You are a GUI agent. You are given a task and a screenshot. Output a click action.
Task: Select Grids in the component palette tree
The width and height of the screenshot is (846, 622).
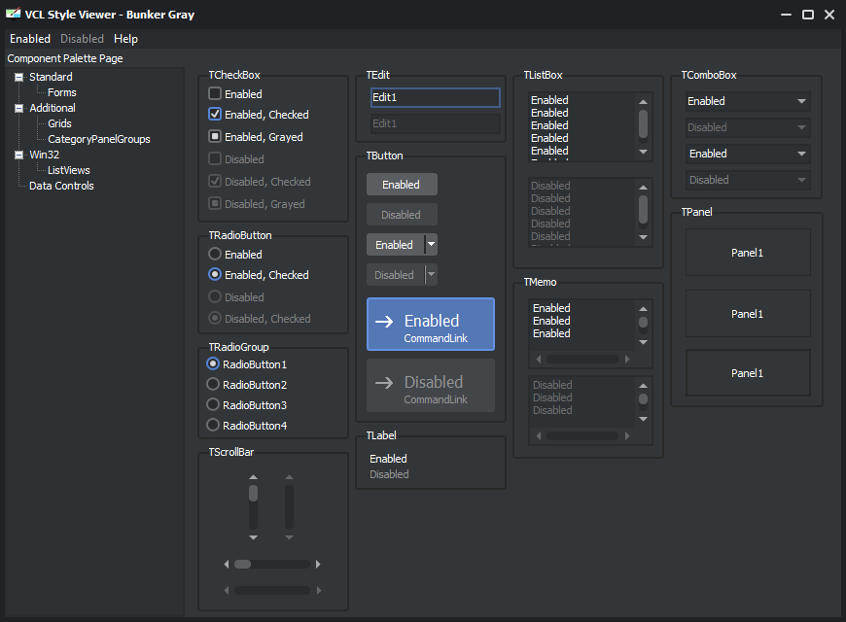pos(59,123)
